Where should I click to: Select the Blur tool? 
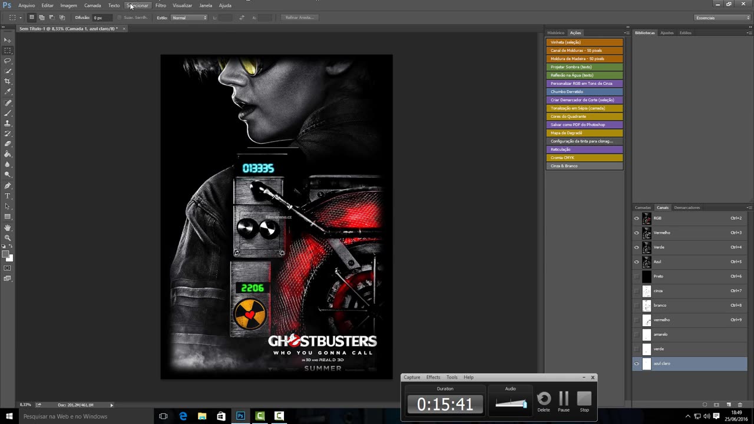[8, 164]
